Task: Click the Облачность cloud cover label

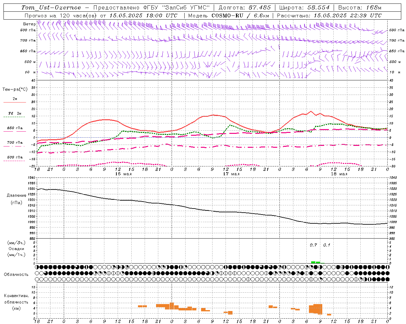Action: click(x=16, y=274)
